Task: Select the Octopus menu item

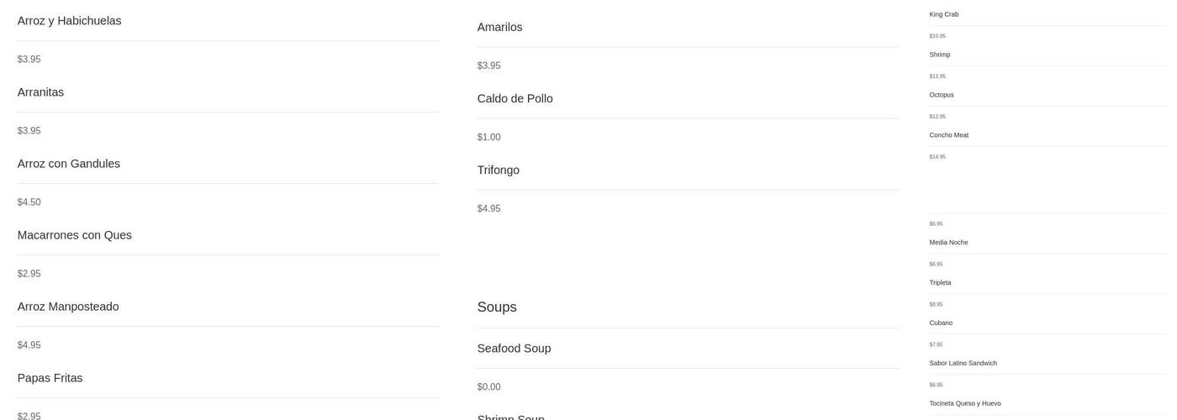Action: click(941, 95)
